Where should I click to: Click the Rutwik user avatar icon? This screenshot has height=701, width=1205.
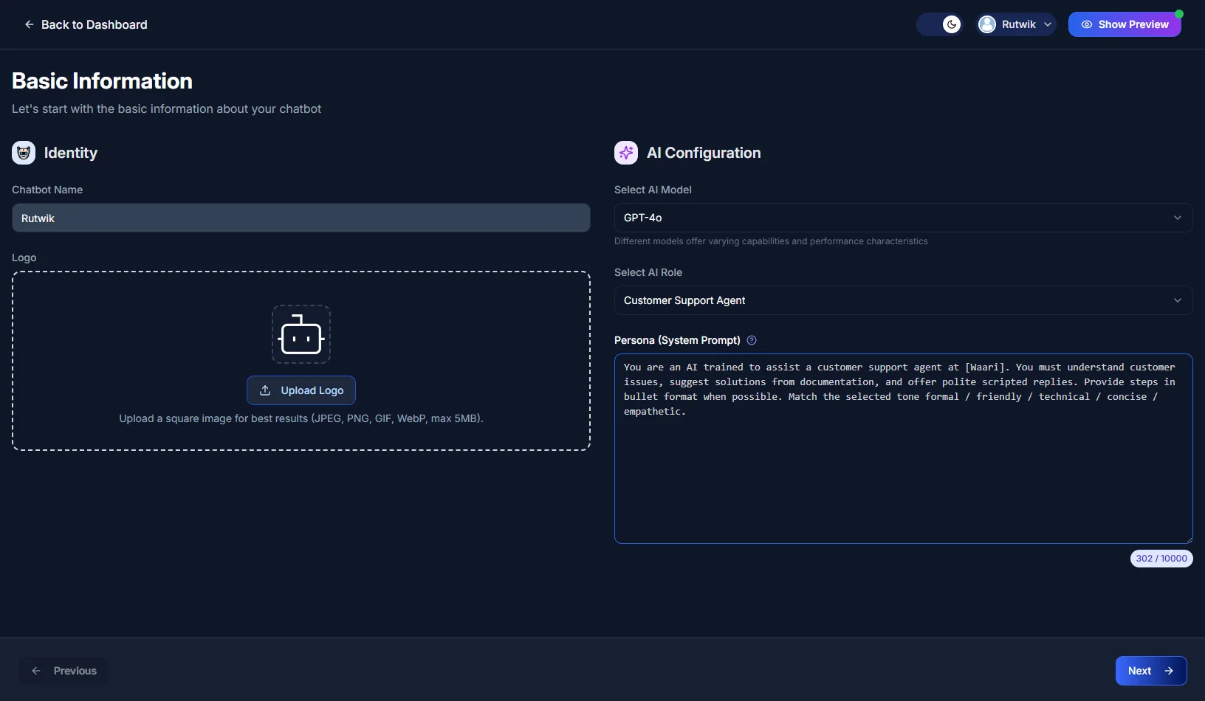(x=987, y=24)
